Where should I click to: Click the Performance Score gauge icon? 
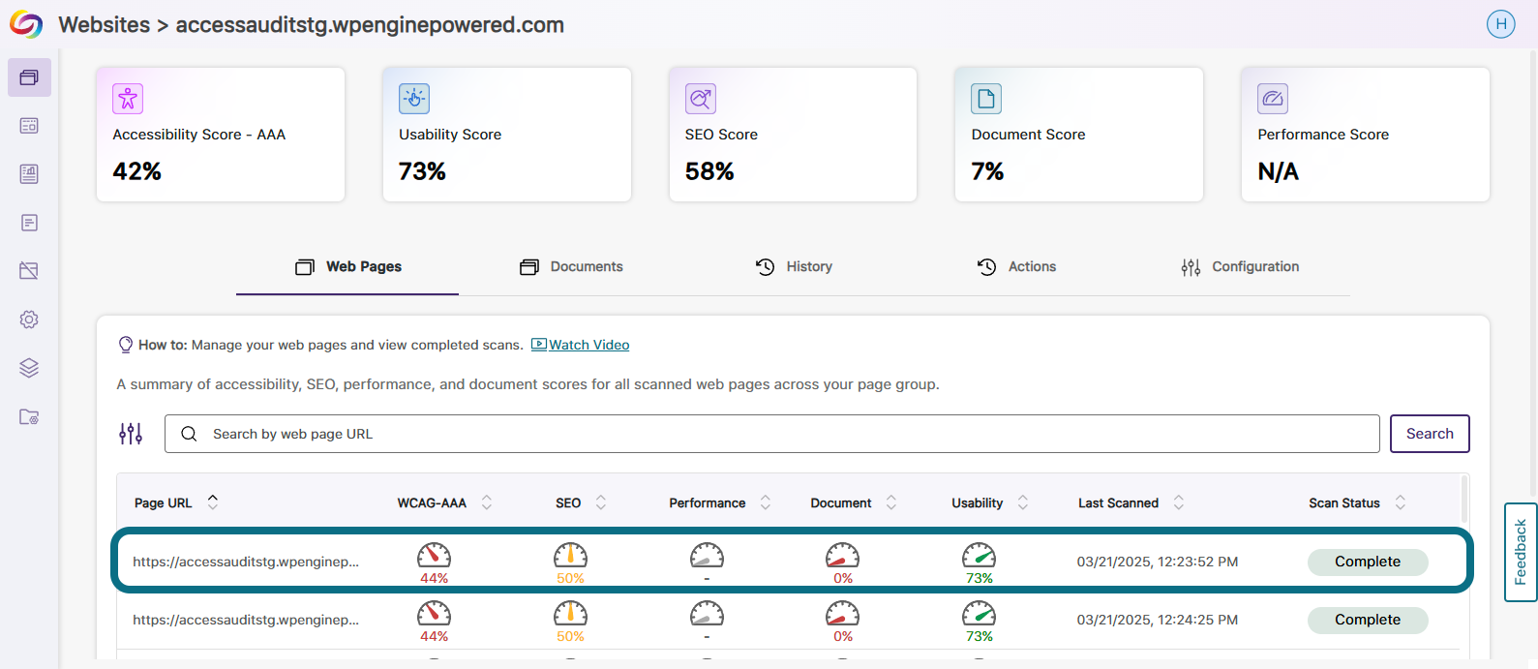pos(1273,99)
